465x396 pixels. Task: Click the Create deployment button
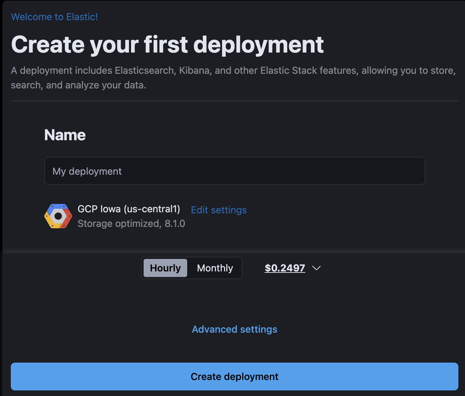click(x=235, y=377)
